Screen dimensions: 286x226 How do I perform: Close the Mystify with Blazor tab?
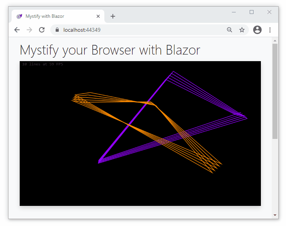(98, 16)
